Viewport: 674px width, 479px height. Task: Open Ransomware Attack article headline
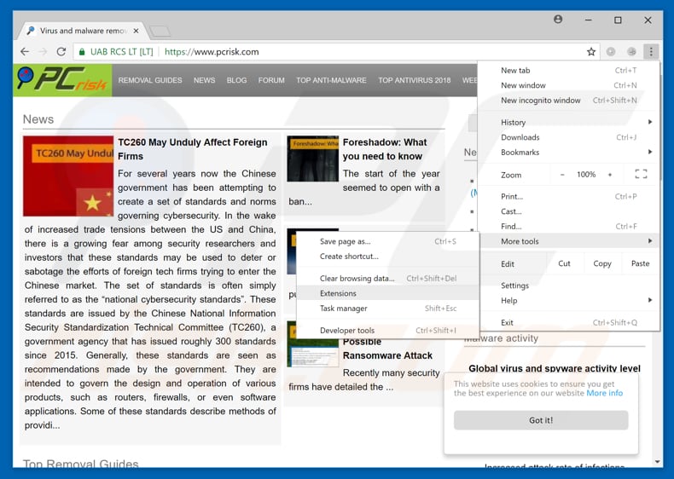[387, 349]
